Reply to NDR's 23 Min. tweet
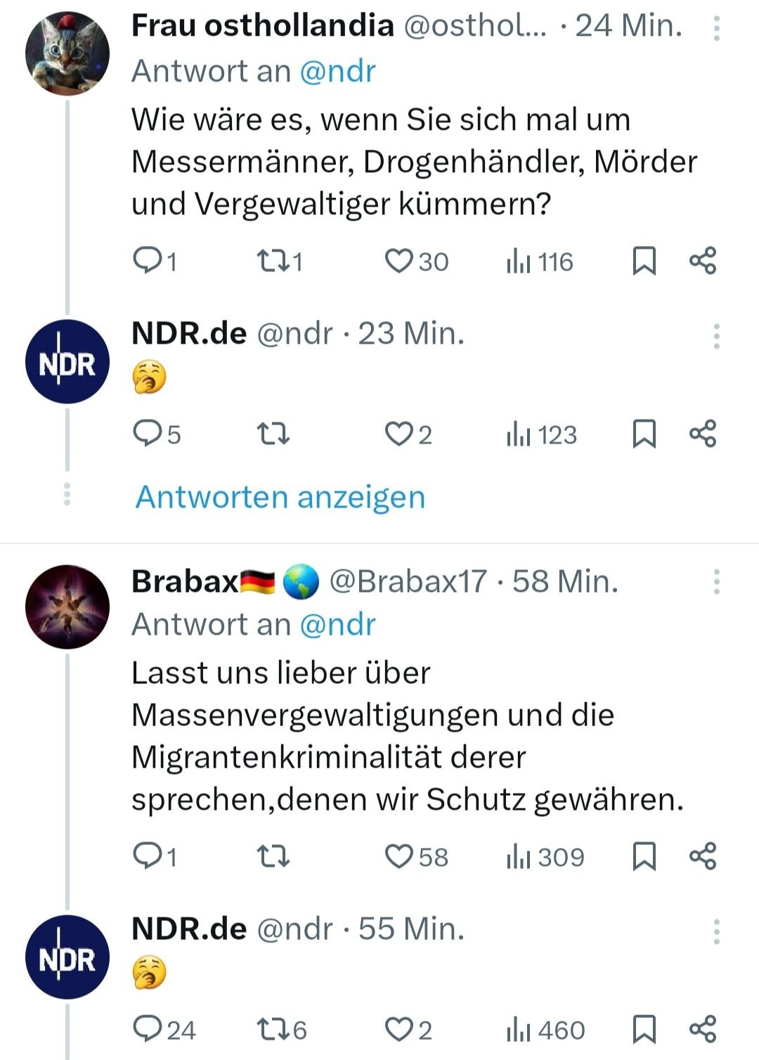The image size is (759, 1060). coord(148,434)
